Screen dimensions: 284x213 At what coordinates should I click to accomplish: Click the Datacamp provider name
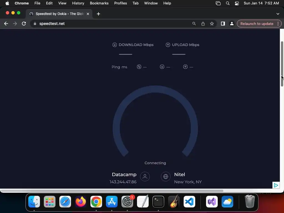click(124, 174)
